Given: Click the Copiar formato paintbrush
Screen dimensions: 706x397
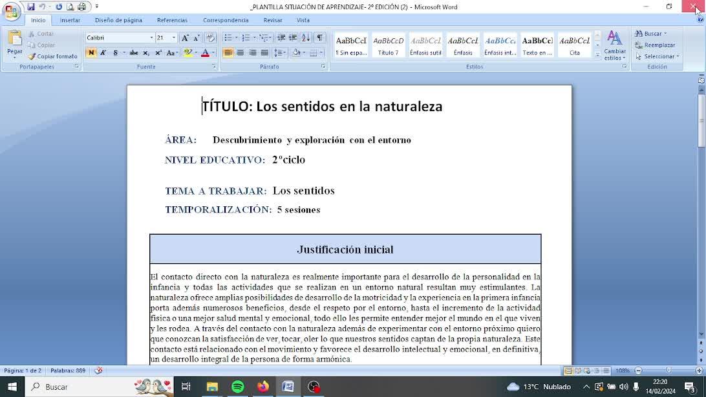Looking at the screenshot, I should 53,56.
